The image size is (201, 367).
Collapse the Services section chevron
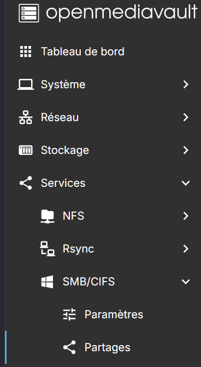(x=186, y=183)
